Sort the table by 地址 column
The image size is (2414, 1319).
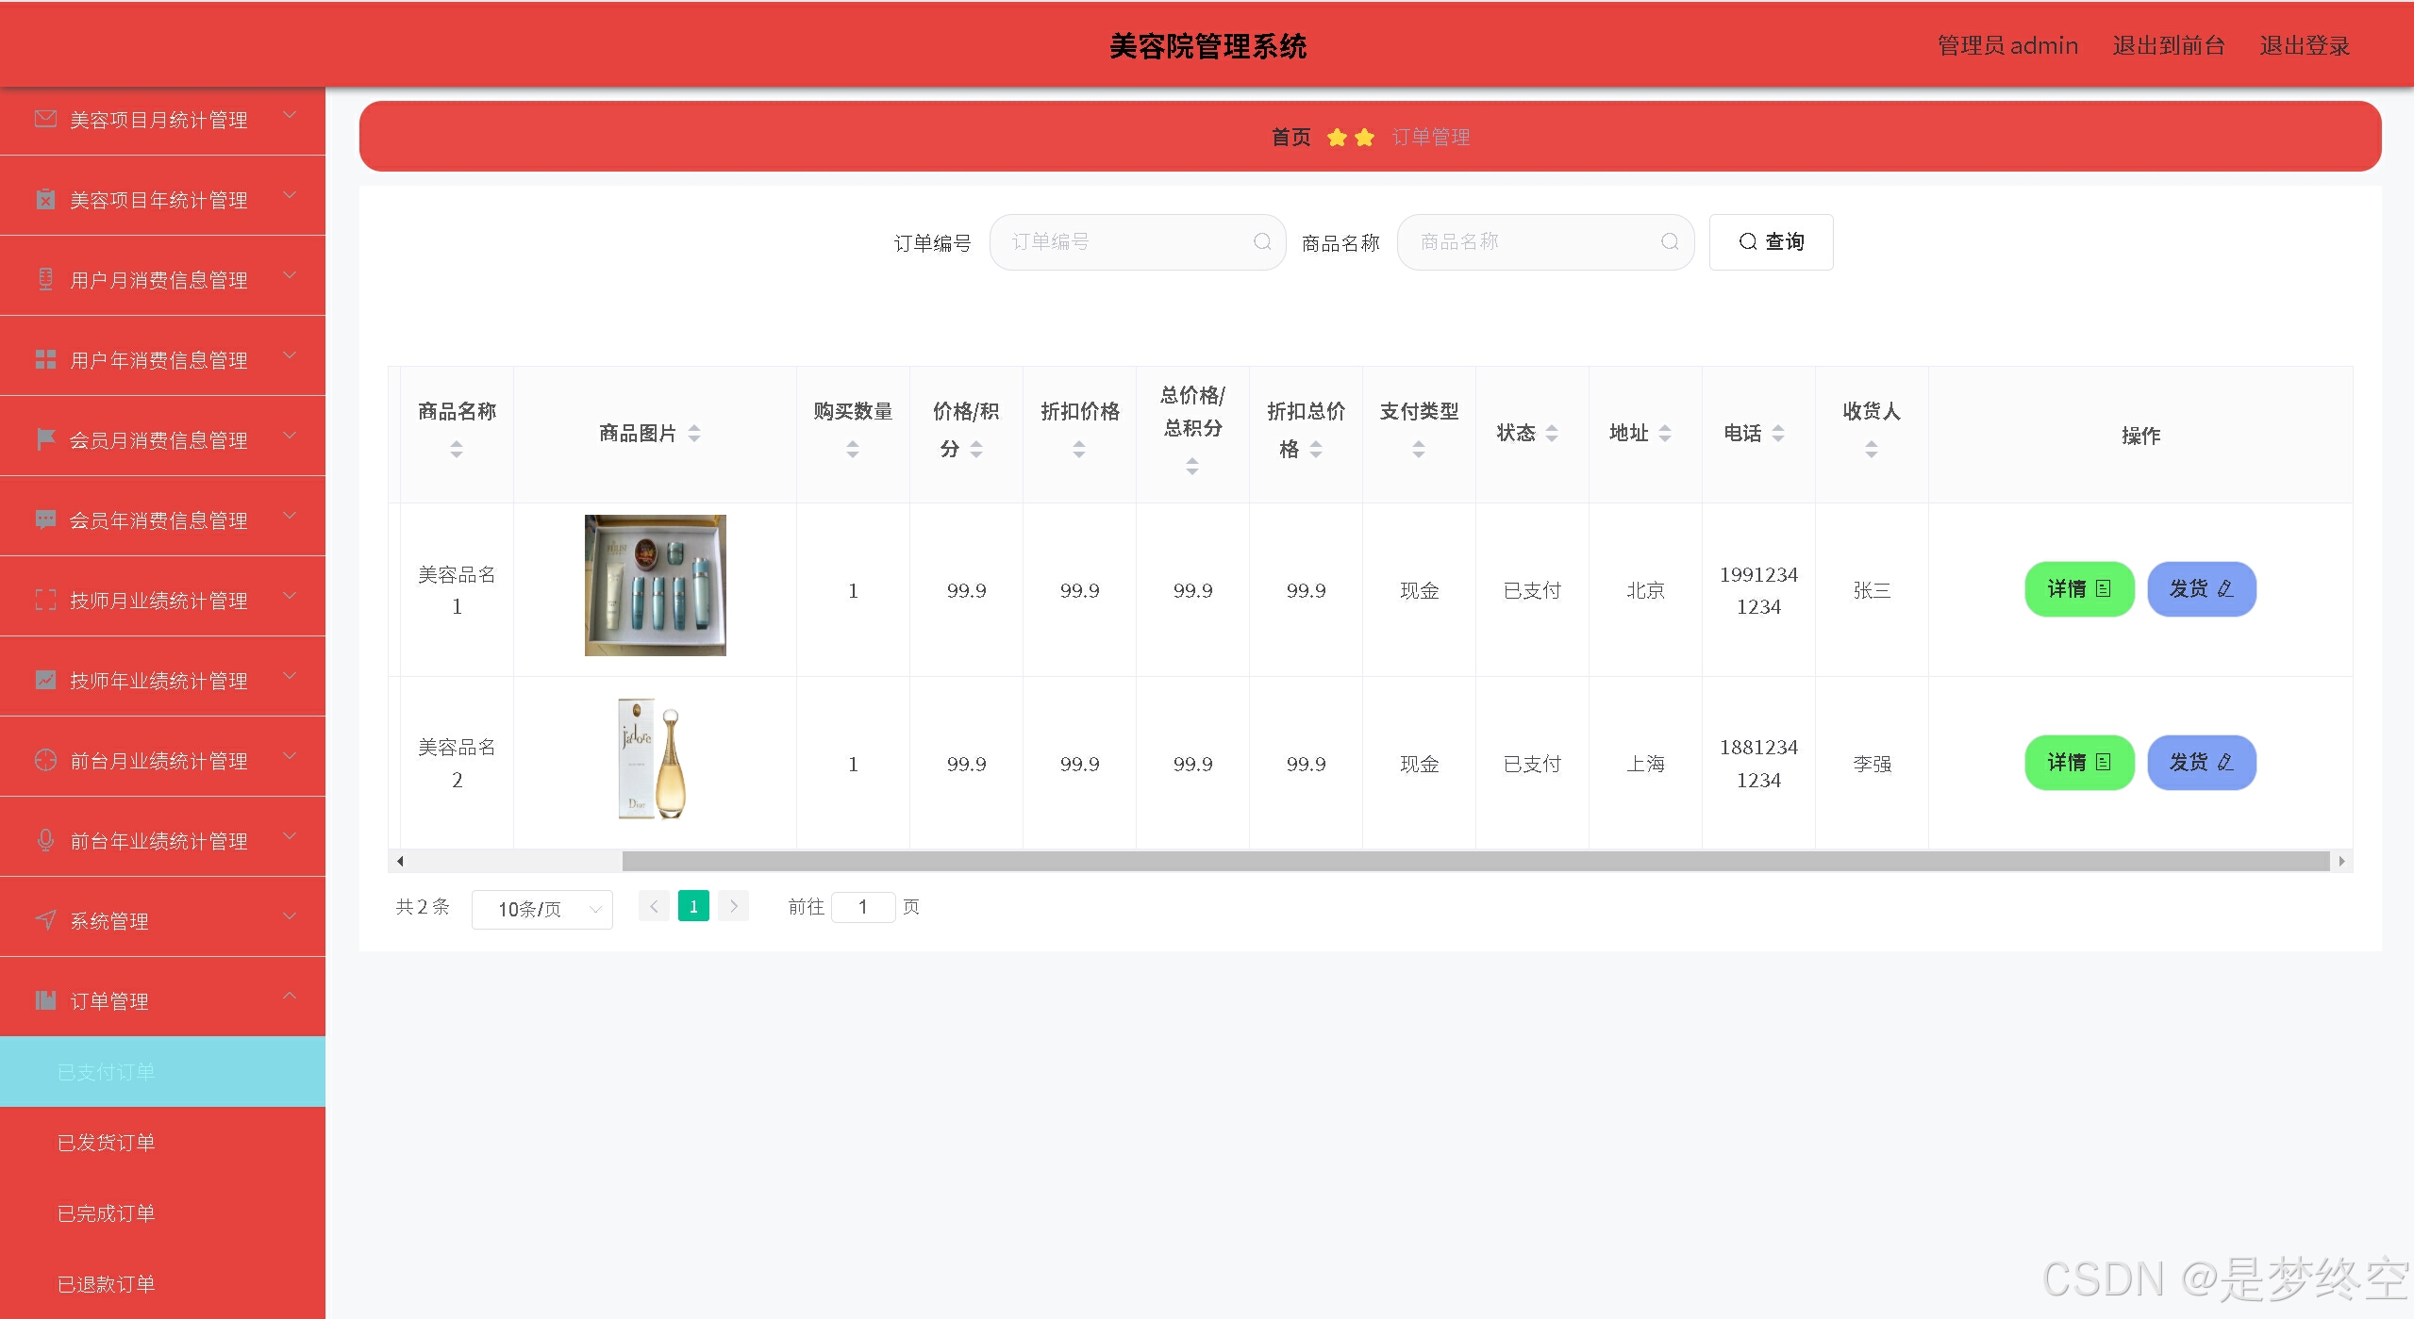tap(1665, 434)
